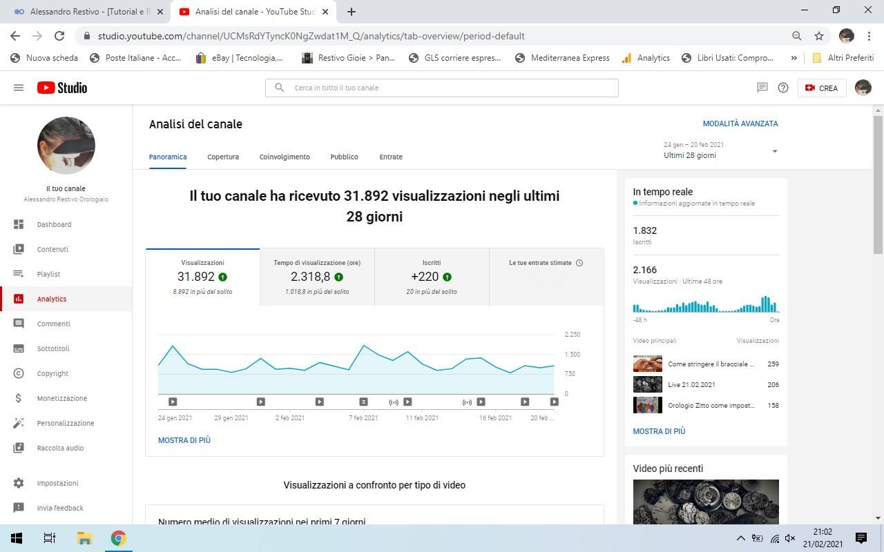
Task: Reload the page with browser refresh
Action: tap(59, 36)
